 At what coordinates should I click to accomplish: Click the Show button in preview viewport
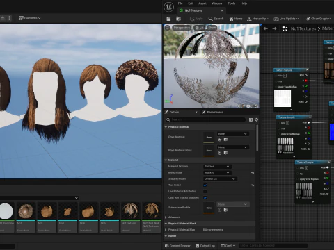(212, 28)
